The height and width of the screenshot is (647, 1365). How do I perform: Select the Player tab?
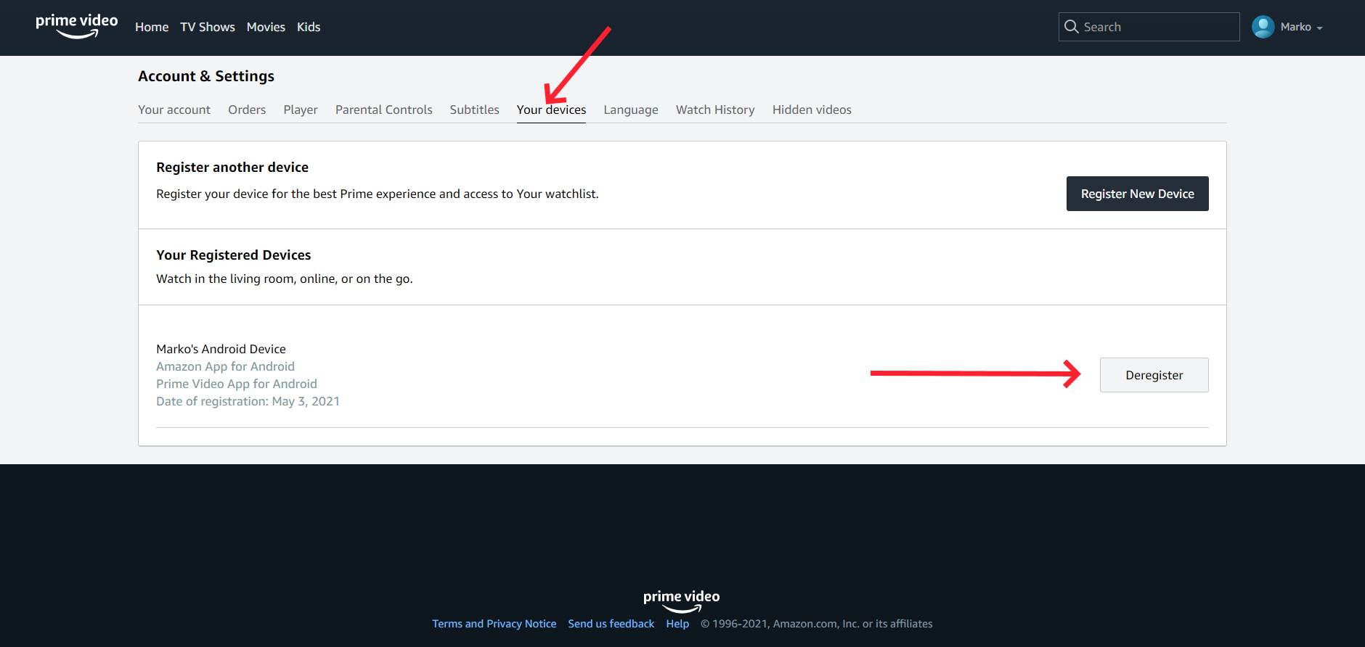pos(301,110)
